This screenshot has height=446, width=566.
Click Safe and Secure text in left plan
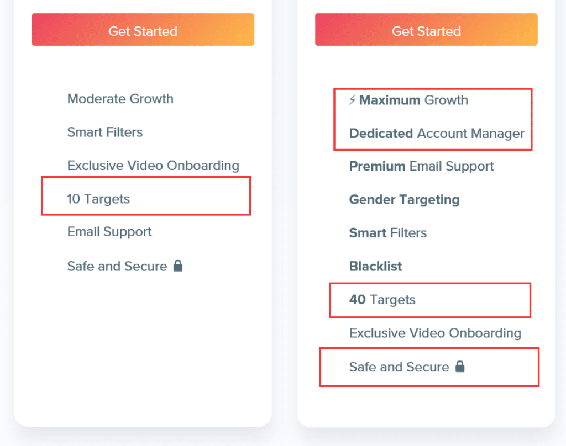pos(117,267)
